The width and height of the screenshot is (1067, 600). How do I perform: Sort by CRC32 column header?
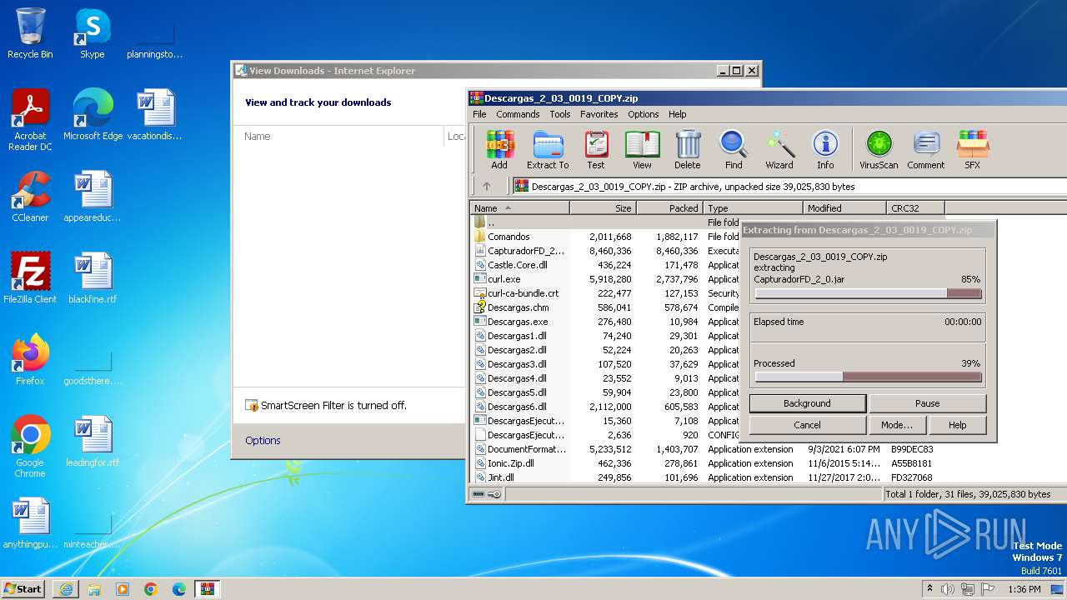915,208
